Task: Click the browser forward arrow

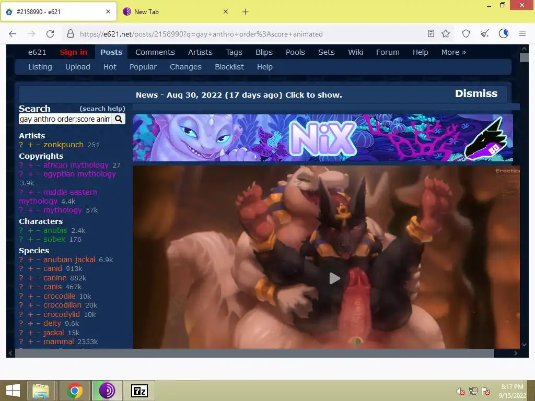Action: point(31,34)
